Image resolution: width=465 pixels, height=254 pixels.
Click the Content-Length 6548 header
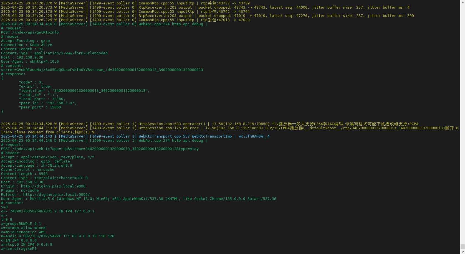(x=24, y=174)
